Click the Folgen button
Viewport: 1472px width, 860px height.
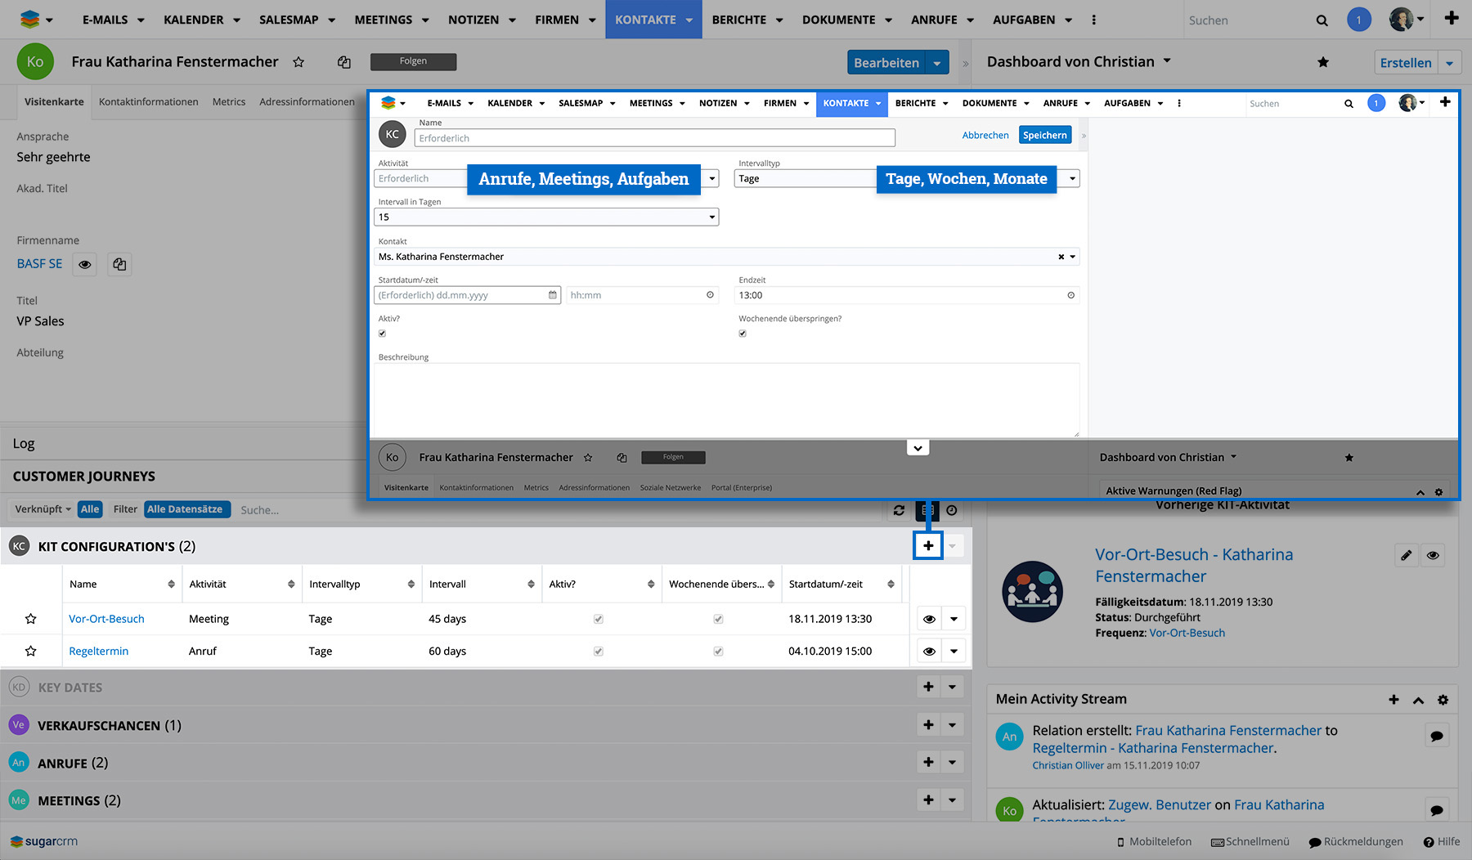(413, 61)
